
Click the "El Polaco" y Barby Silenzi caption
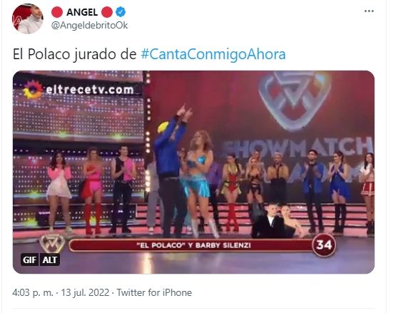click(193, 245)
